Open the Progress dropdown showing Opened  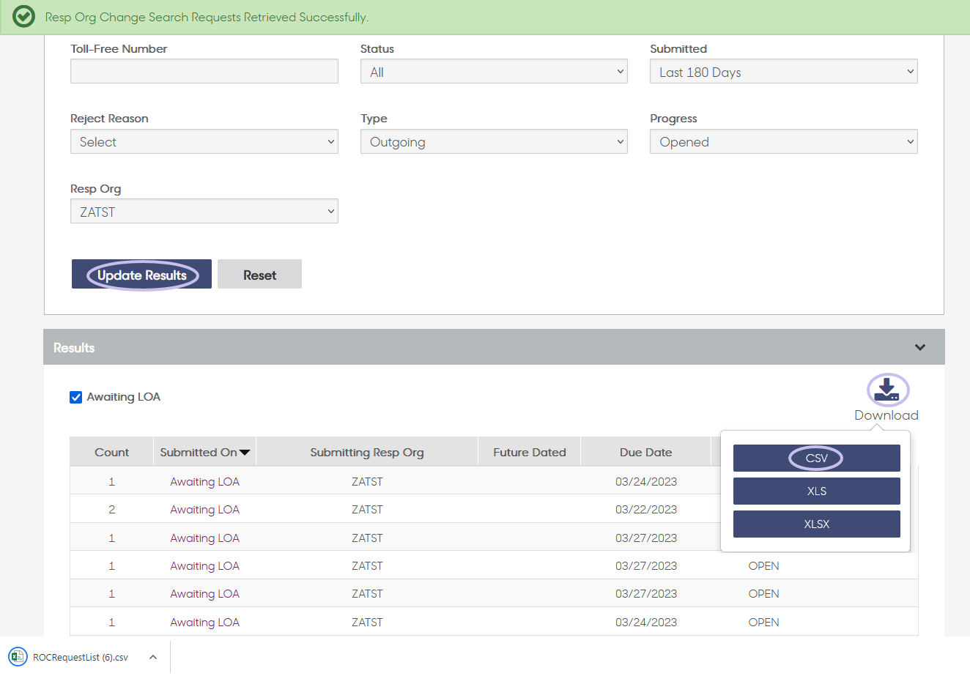click(x=783, y=141)
